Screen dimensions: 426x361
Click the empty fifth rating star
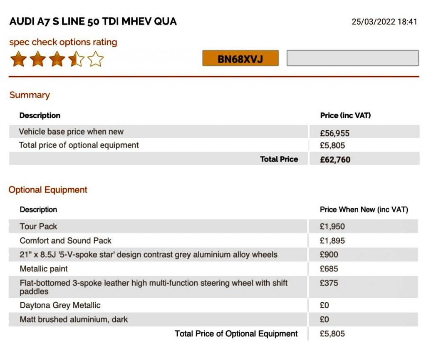pos(96,59)
